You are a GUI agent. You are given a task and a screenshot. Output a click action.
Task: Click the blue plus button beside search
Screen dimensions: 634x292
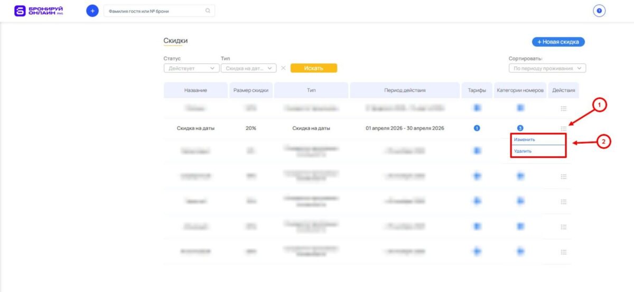point(92,11)
